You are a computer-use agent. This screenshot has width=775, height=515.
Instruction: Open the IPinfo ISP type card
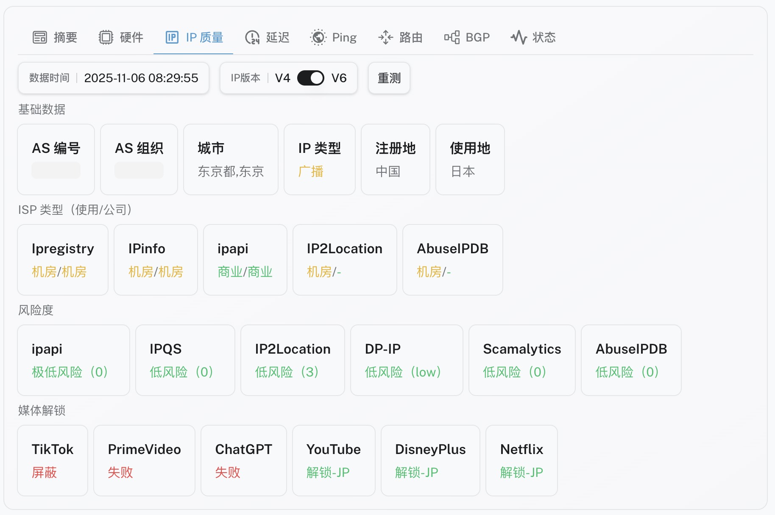tap(156, 259)
